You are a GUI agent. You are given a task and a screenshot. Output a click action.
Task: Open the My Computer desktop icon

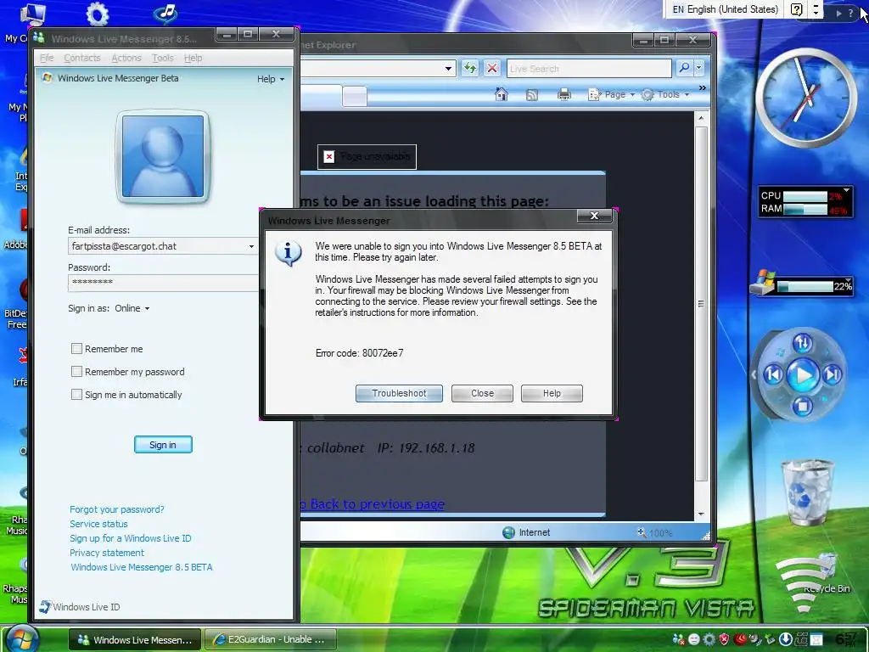click(x=32, y=14)
